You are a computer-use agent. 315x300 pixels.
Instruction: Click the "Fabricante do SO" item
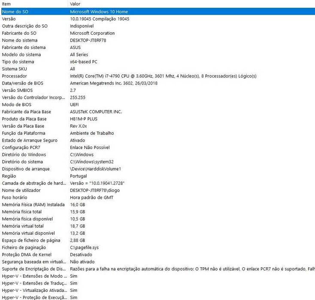(x=19, y=33)
